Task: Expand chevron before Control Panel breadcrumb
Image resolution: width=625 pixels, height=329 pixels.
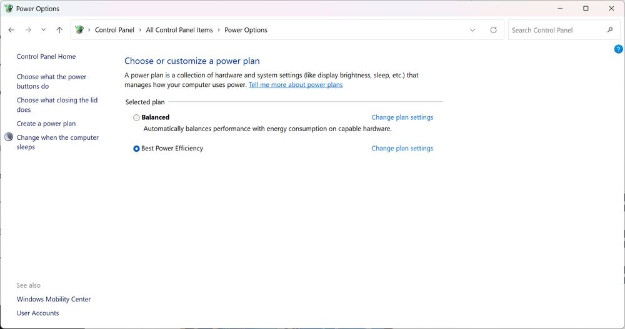Action: click(89, 30)
